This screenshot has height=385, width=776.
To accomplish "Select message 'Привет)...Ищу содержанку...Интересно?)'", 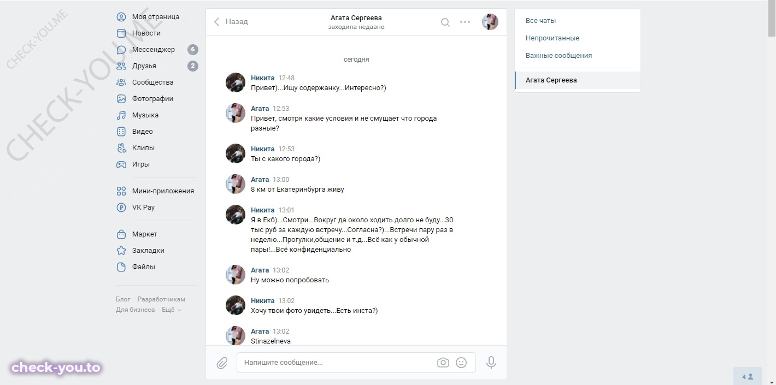I will [319, 88].
